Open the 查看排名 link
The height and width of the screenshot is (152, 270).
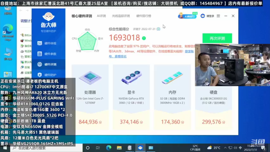click(120, 56)
